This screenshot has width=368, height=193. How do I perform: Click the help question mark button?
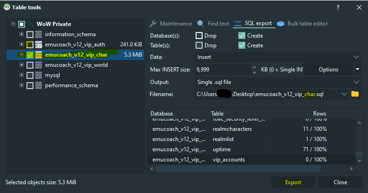click(337, 7)
